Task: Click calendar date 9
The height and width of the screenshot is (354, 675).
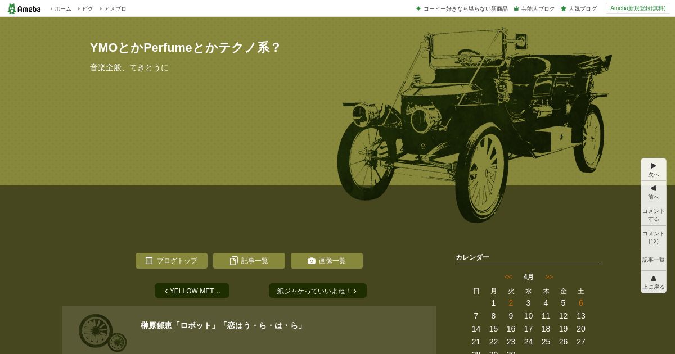Action: point(511,316)
